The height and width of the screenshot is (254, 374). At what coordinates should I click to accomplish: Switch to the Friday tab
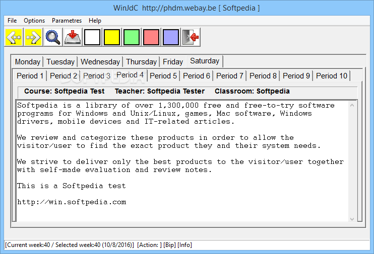(x=173, y=62)
